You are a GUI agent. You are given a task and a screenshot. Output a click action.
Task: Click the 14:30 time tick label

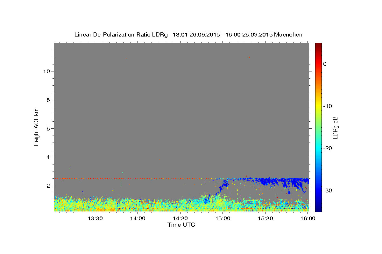pyautogui.click(x=180, y=218)
